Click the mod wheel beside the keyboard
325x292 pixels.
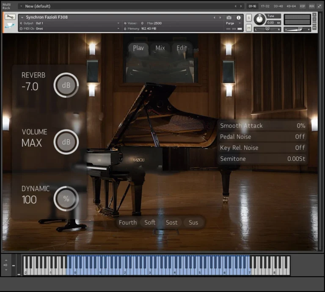tap(19, 265)
